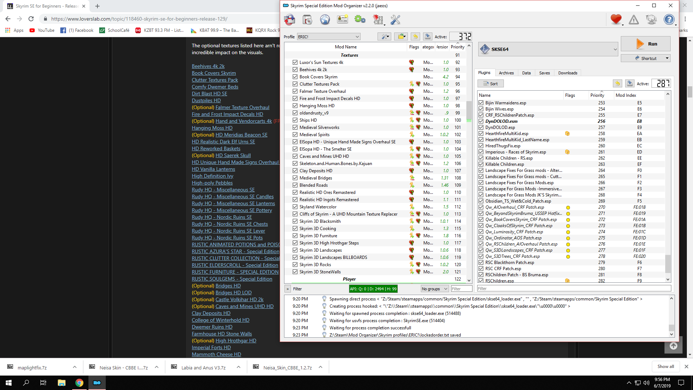
Task: Click the install mod from archive icon
Action: tap(307, 19)
